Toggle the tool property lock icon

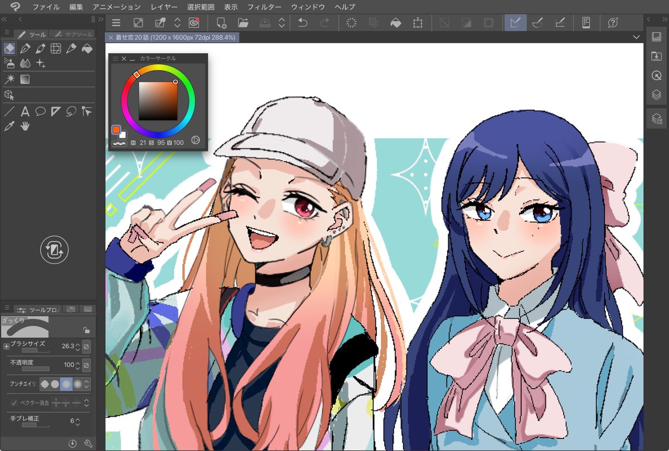coord(86,330)
